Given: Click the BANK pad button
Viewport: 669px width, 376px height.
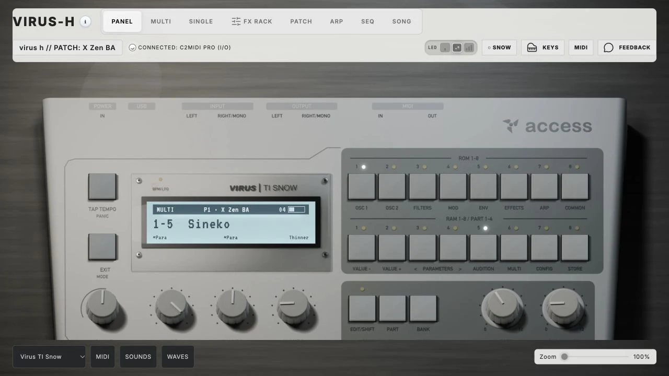Looking at the screenshot, I should [x=423, y=309].
